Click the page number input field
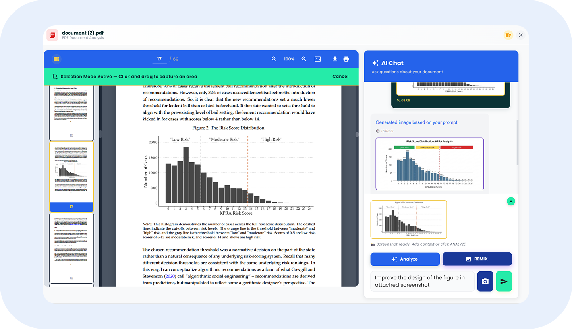572x329 pixels. click(x=159, y=58)
